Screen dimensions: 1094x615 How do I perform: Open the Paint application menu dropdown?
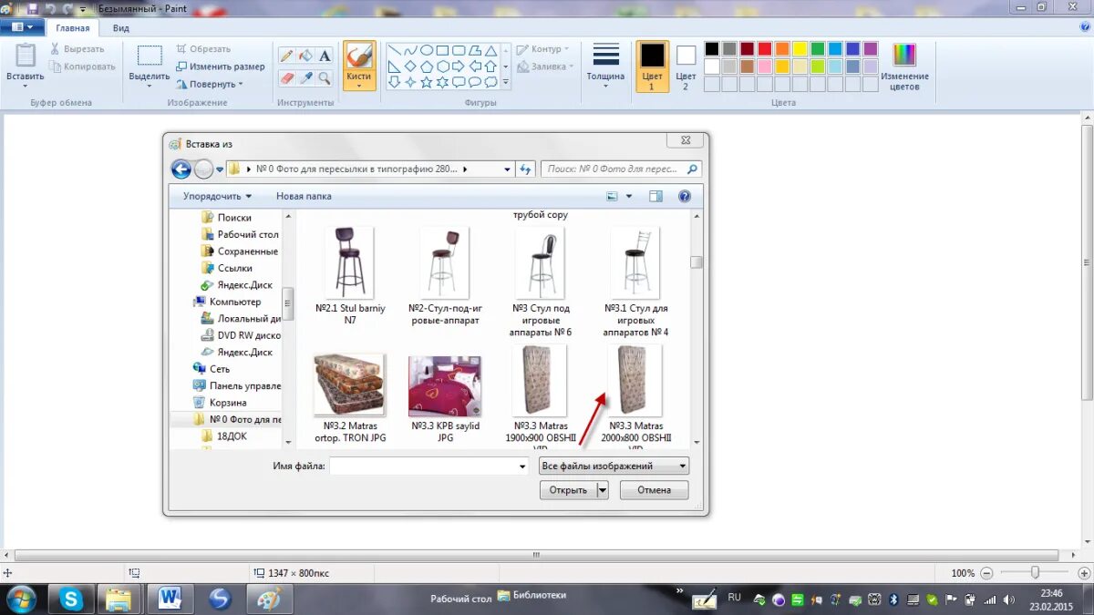(22, 27)
